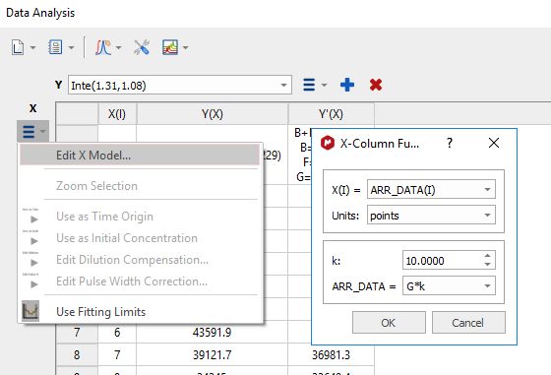Click cell value 36981.3
The image size is (551, 375).
[331, 354]
